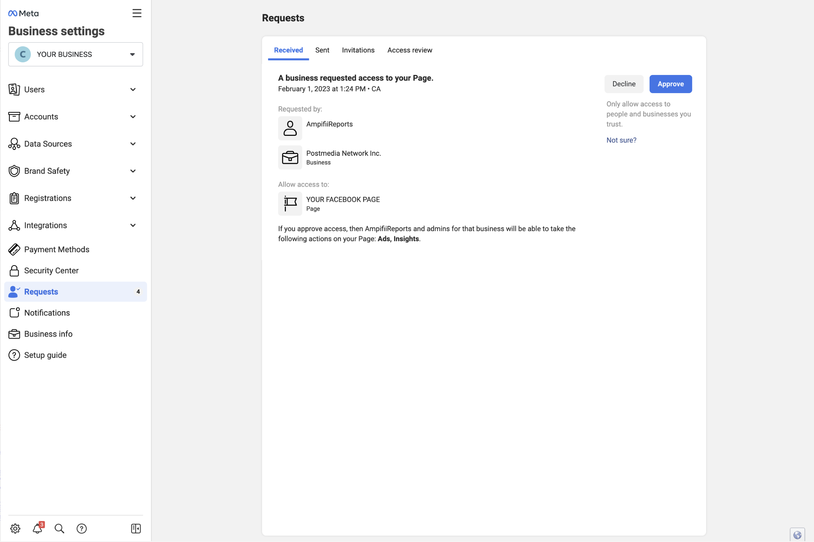
Task: Switch to the Invitations tab
Action: pos(358,50)
